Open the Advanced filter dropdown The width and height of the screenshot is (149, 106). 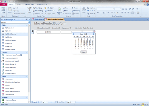[50, 11]
